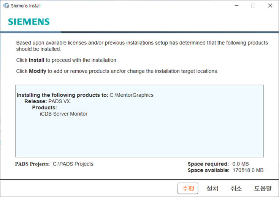Image resolution: width=279 pixels, height=197 pixels.
Task: Click the bold Install word in instructions
Action: pyautogui.click(x=36, y=60)
